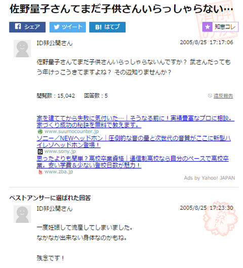
Task: Visit the www.zba.jp URL
Action: click(x=59, y=172)
